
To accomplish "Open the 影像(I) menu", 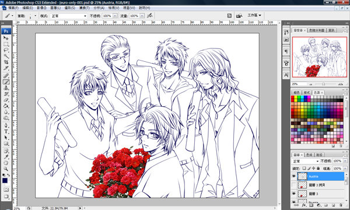I will point(41,8).
